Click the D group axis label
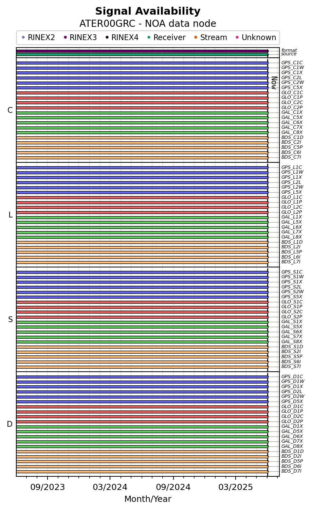The height and width of the screenshot is (510, 311). tap(10, 424)
